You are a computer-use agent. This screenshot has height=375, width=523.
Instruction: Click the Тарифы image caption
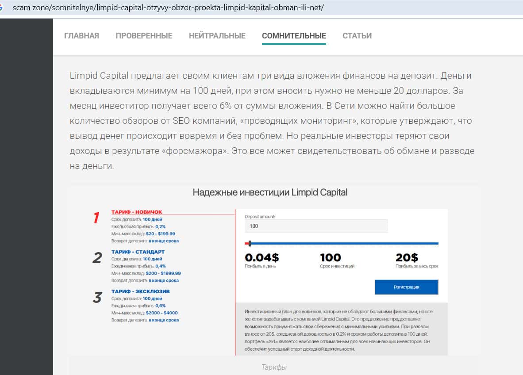274,367
